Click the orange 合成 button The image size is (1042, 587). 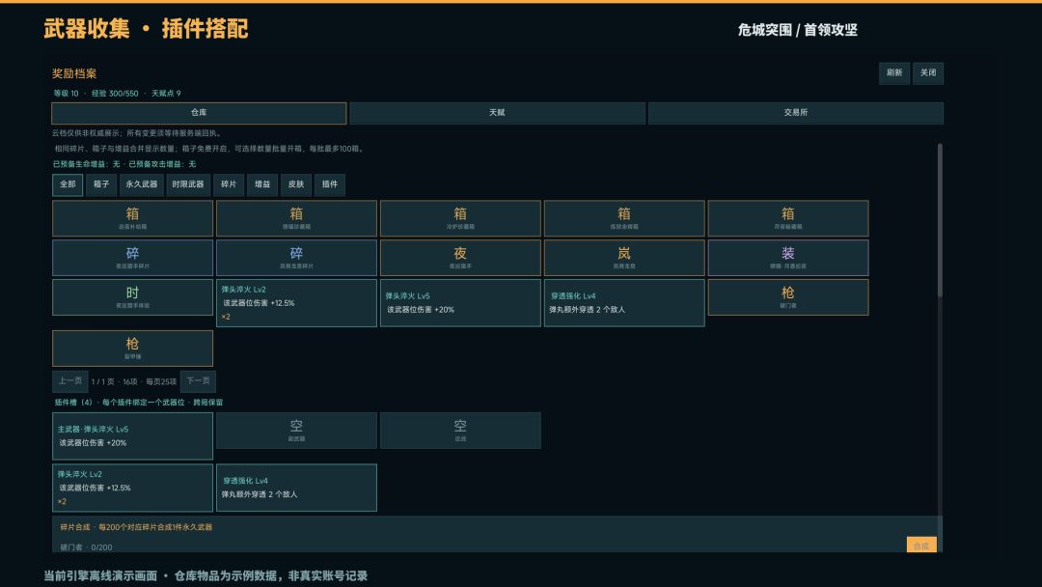[x=921, y=545]
